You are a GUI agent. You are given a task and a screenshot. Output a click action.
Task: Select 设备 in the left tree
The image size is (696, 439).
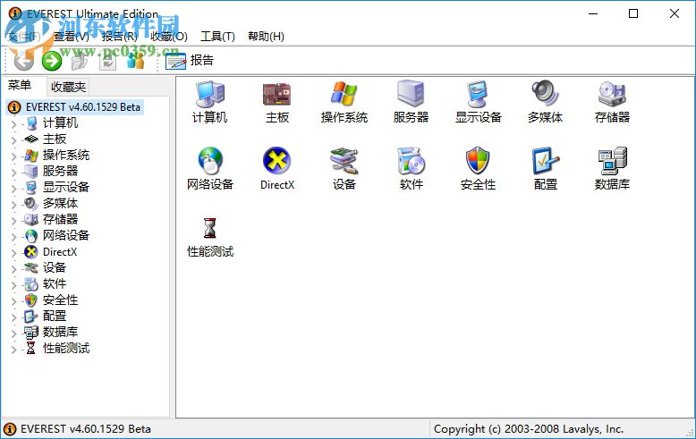[x=55, y=268]
